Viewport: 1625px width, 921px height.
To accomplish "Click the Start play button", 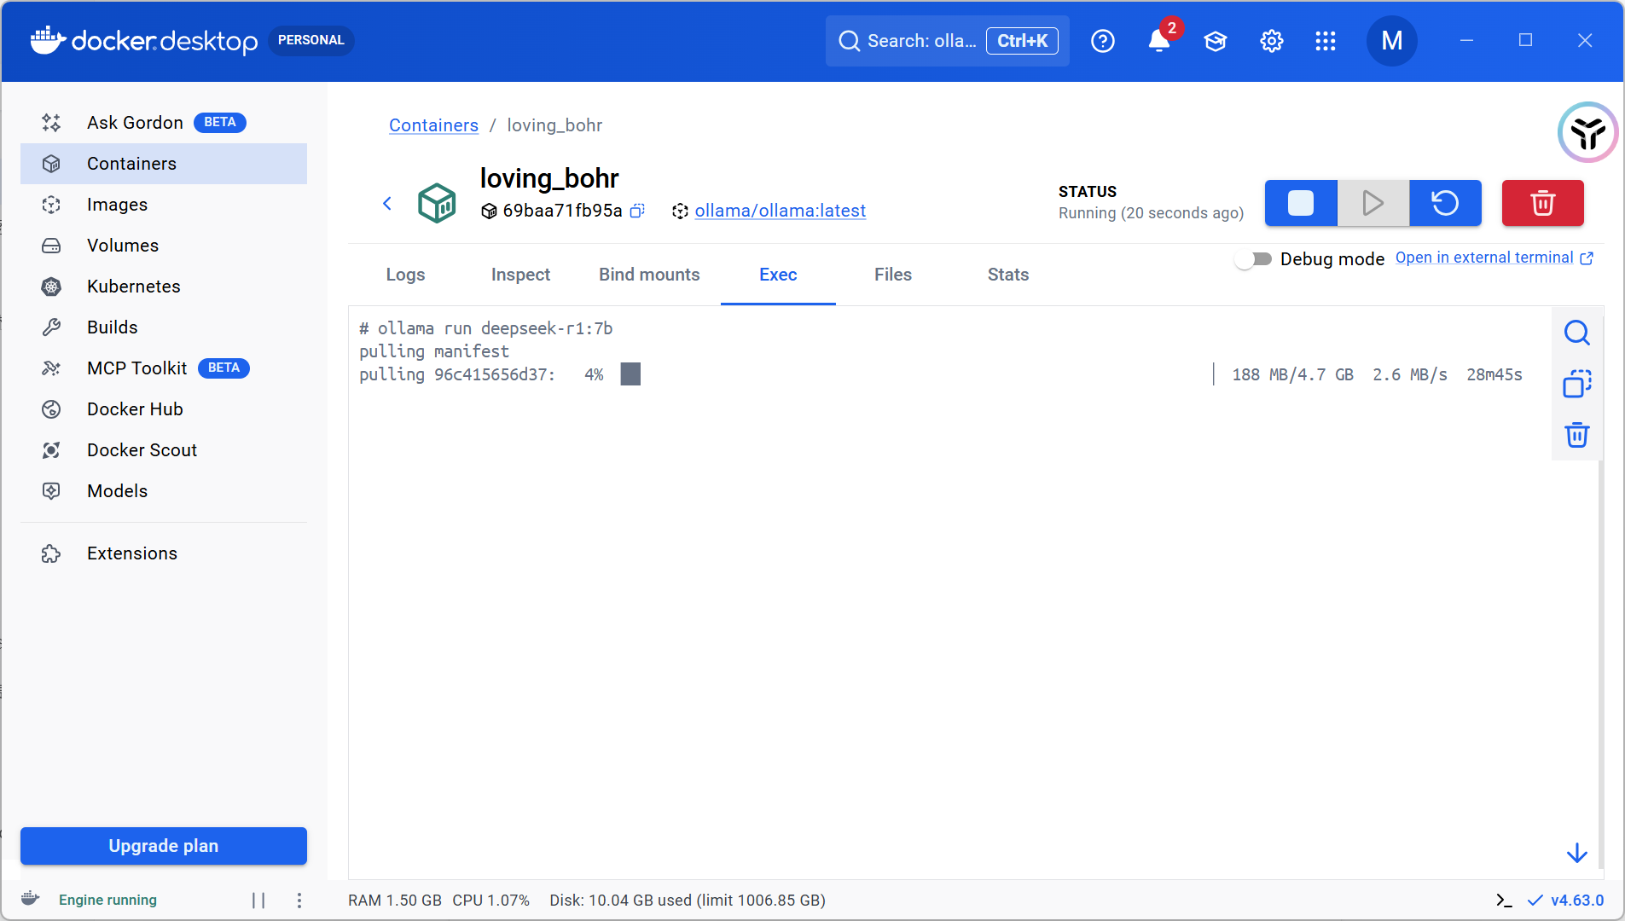I will (x=1373, y=203).
